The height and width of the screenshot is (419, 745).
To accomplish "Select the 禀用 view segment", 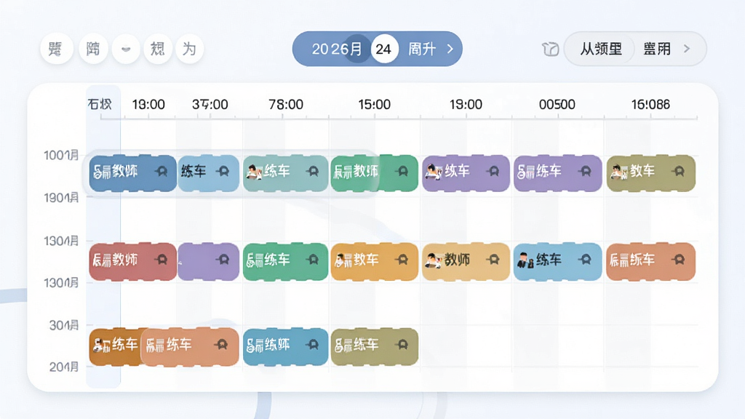I will 657,49.
